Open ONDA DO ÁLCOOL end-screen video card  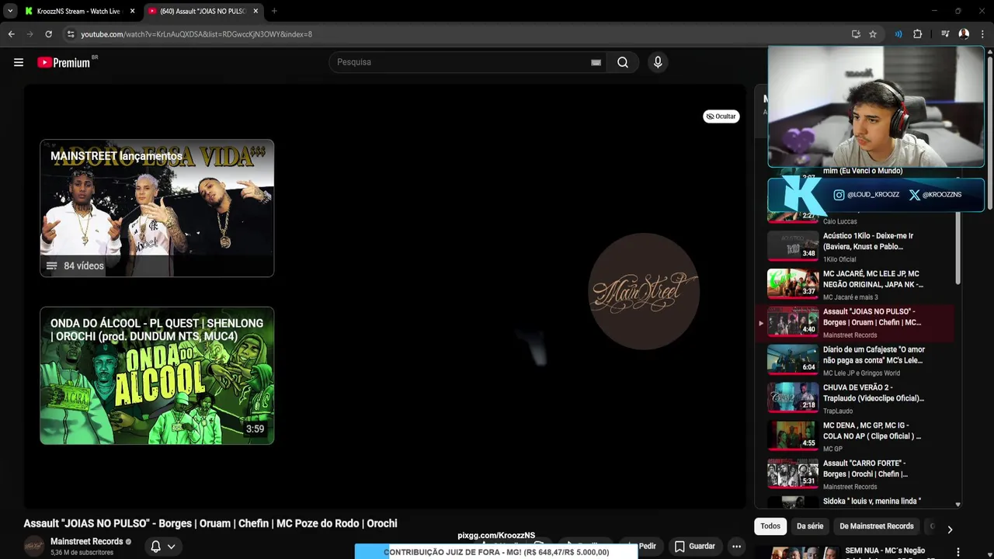pyautogui.click(x=157, y=376)
